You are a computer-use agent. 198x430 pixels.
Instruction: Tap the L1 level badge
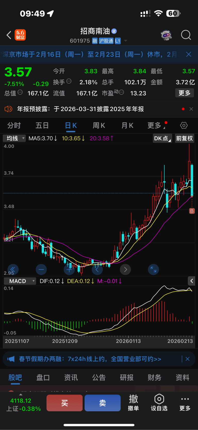coord(118,41)
